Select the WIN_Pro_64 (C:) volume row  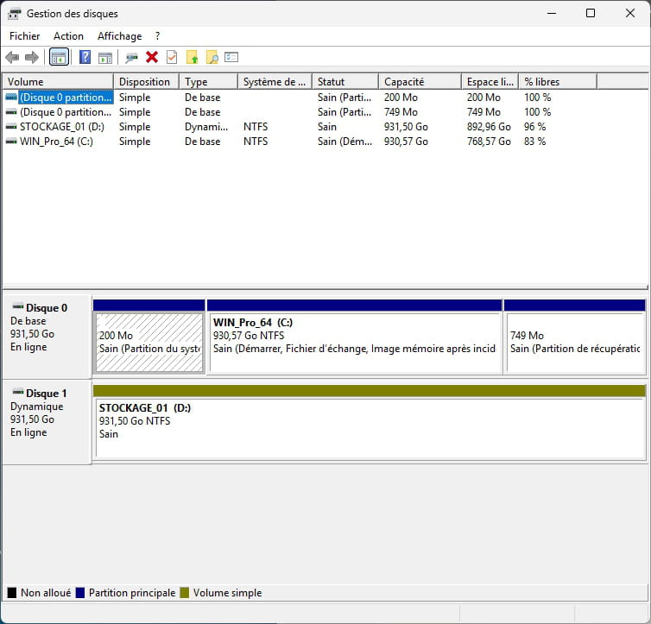point(55,142)
